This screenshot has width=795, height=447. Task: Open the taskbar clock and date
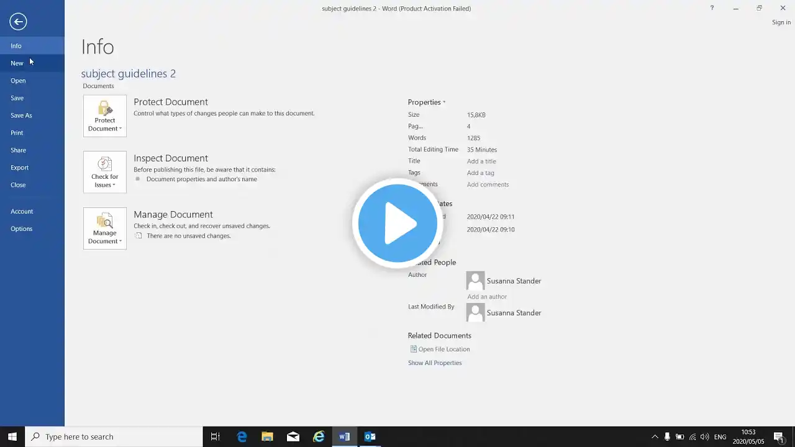point(748,436)
